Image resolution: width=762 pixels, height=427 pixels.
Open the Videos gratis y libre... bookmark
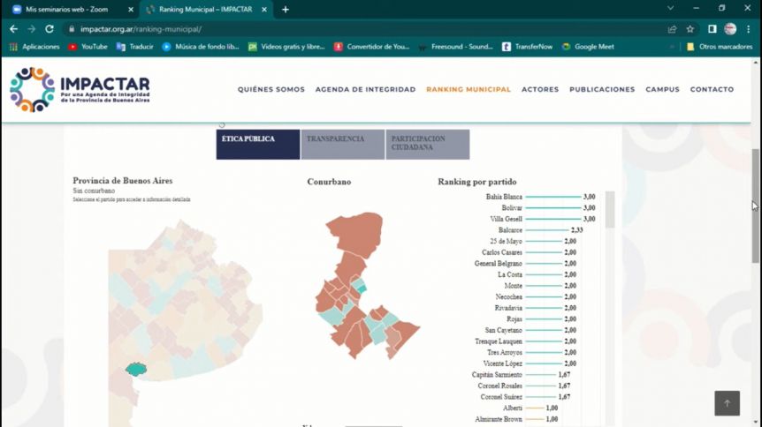pyautogui.click(x=286, y=47)
